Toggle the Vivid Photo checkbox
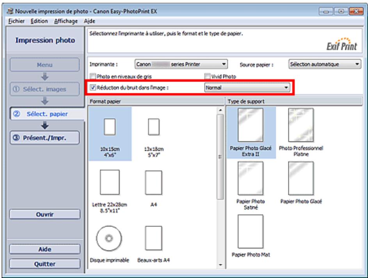 click(x=207, y=76)
